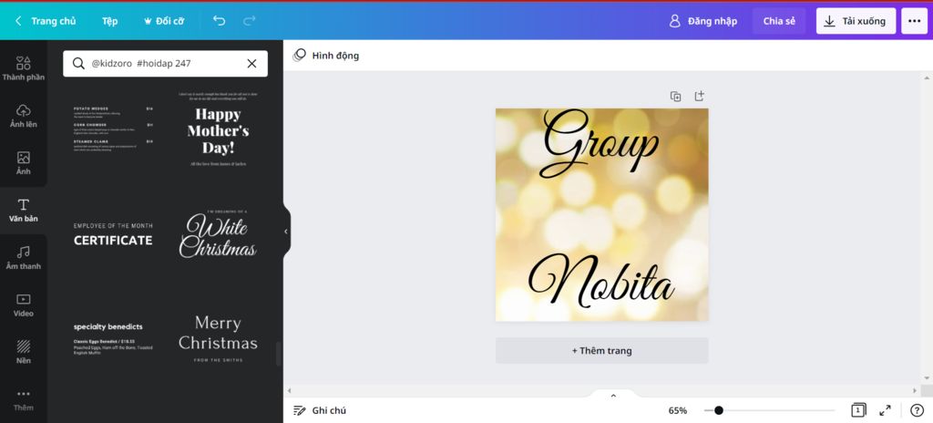Image resolution: width=933 pixels, height=423 pixels.
Task: Collapse the side panel with arrow handle
Action: tap(286, 232)
